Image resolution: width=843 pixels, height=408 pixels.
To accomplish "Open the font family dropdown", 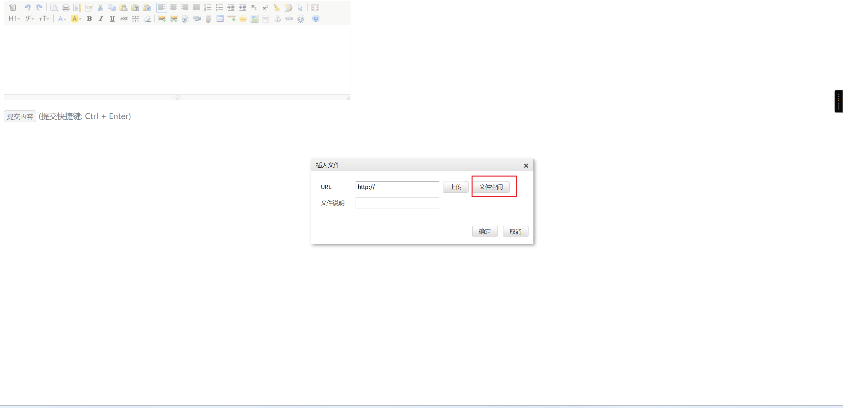I will [x=30, y=19].
